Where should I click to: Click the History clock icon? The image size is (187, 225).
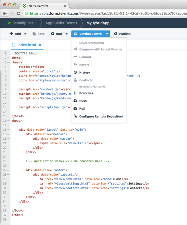75,72
